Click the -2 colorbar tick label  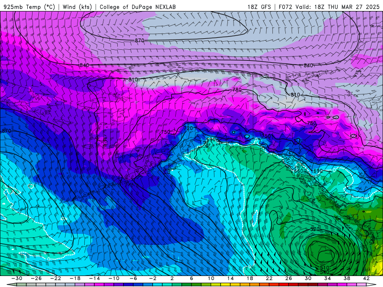[x=153, y=278]
